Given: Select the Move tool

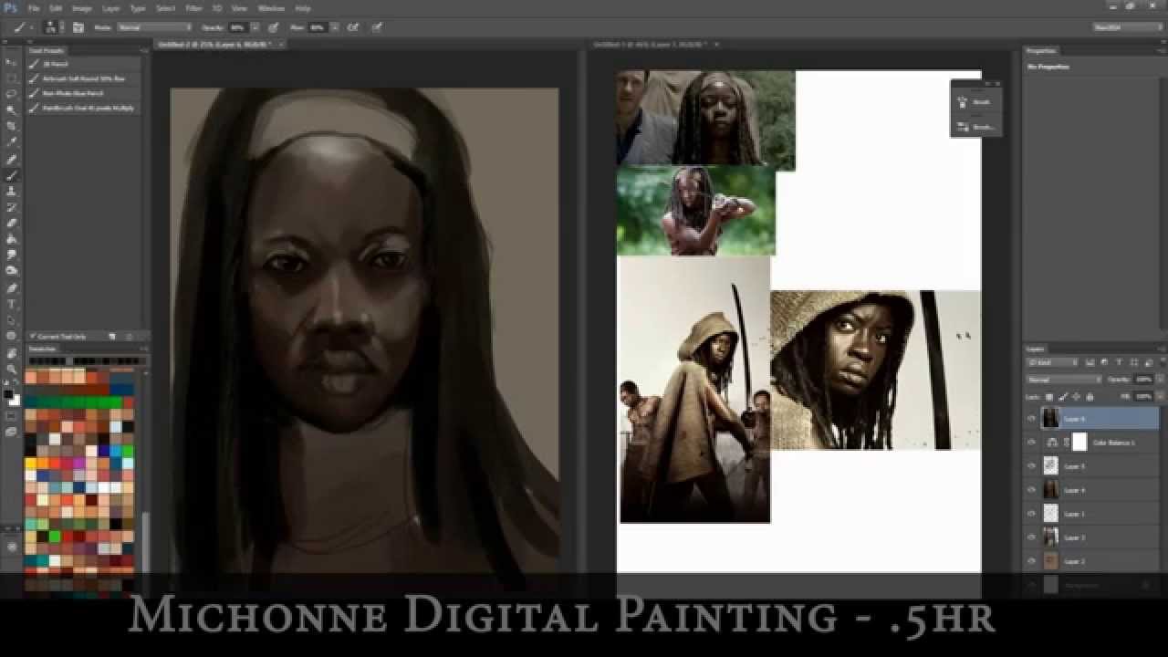Looking at the screenshot, I should [x=12, y=61].
